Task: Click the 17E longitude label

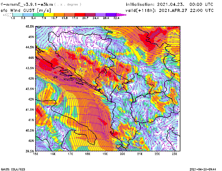Action: pyautogui.click(x=70, y=154)
